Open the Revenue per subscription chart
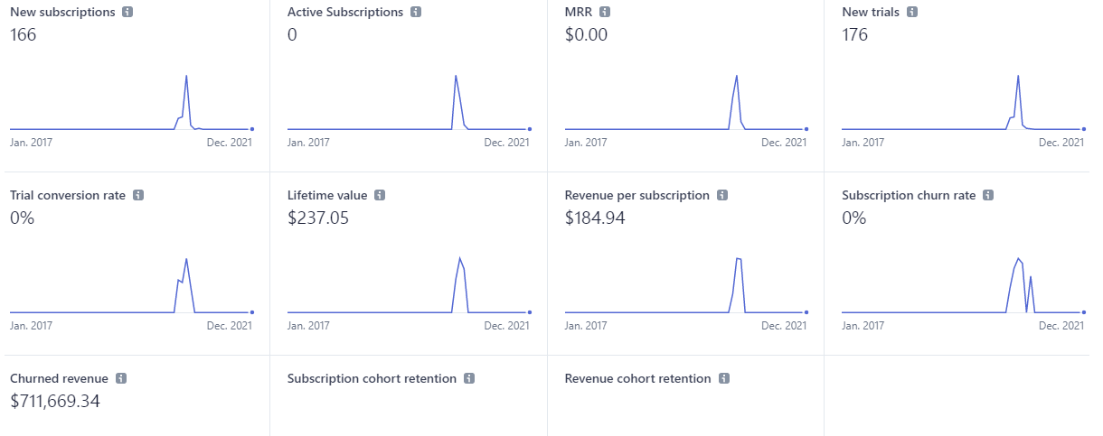This screenshot has width=1103, height=436. pos(685,286)
